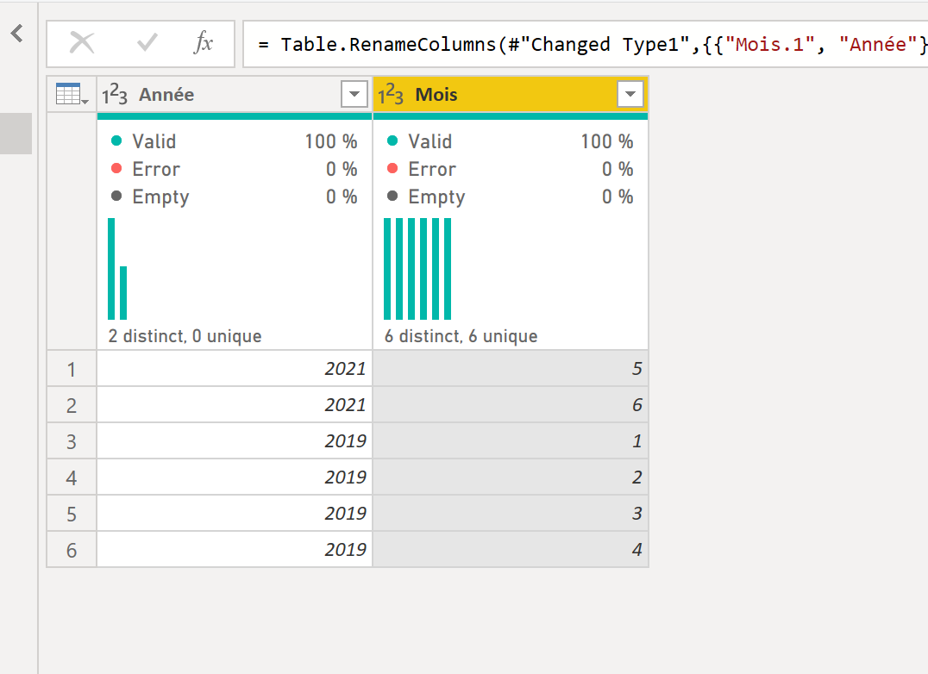Screen dimensions: 928x674
Task: Select row number 1
Action: (x=72, y=369)
